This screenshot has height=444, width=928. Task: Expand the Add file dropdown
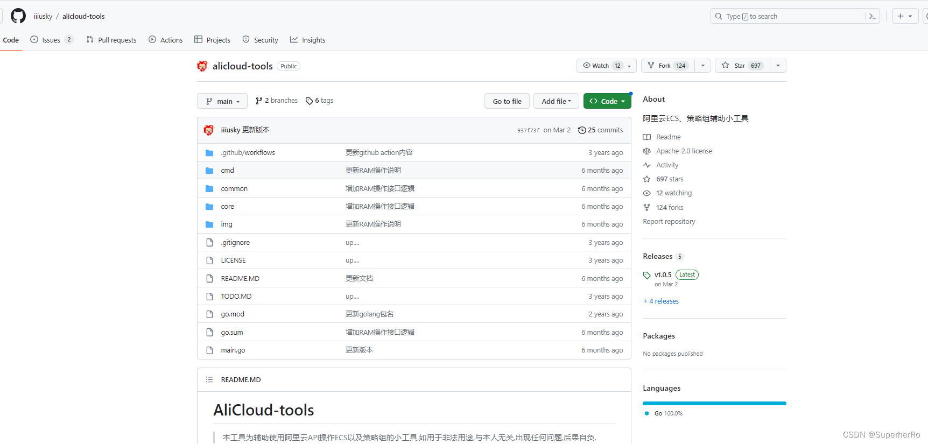coord(556,101)
